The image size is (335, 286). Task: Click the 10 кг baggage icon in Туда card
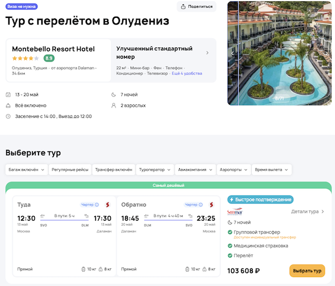coord(83,269)
